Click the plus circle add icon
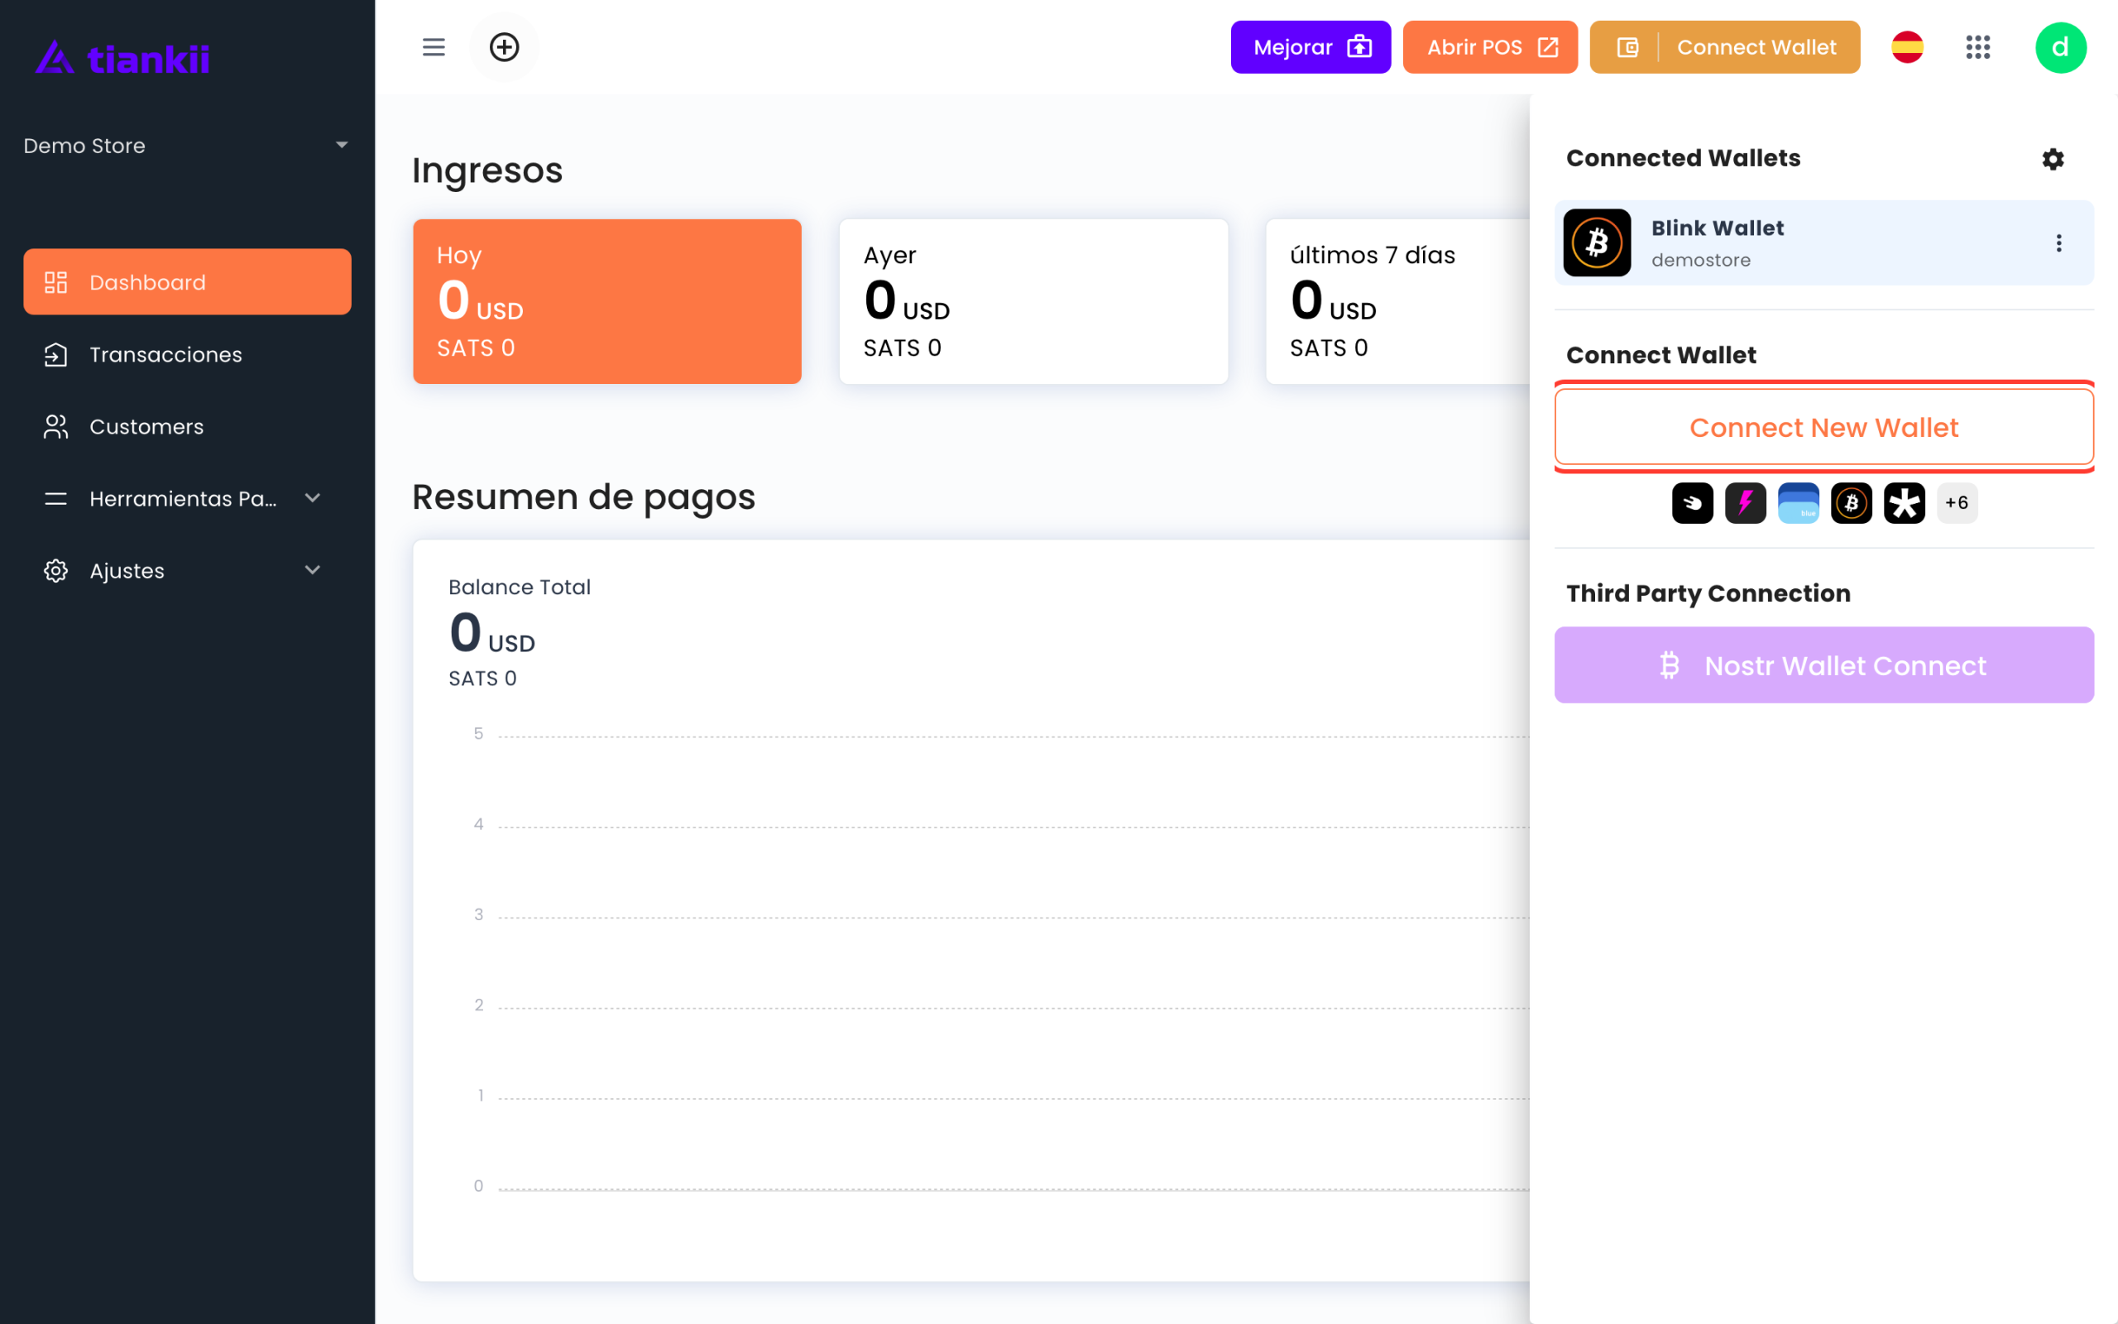This screenshot has width=2118, height=1324. [x=504, y=47]
